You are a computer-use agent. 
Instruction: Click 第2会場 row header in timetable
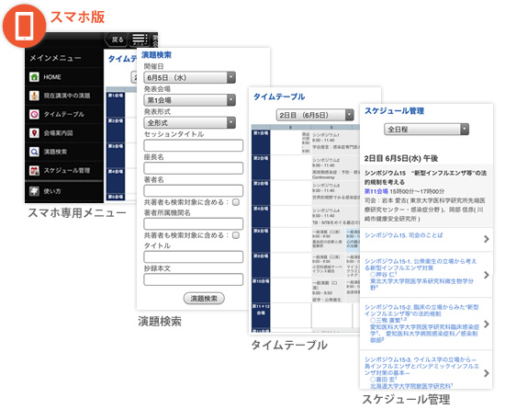(x=261, y=167)
